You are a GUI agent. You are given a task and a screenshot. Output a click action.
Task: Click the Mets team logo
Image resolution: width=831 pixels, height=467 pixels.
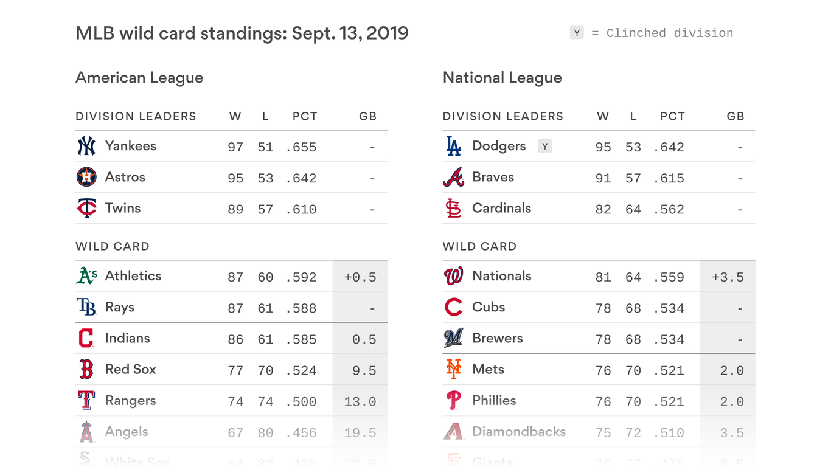coord(454,369)
